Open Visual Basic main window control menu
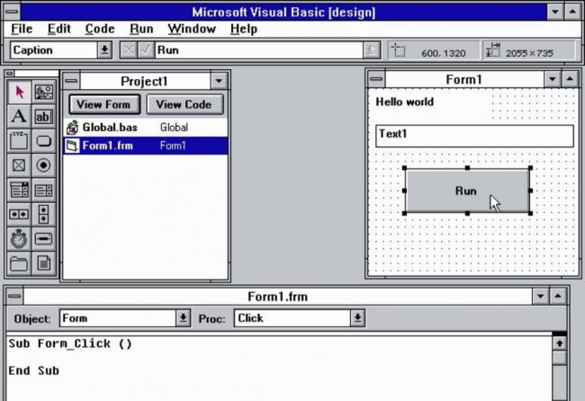The width and height of the screenshot is (585, 401). (12, 12)
